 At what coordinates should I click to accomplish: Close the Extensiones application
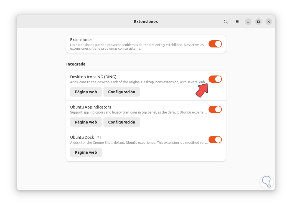pos(268,21)
